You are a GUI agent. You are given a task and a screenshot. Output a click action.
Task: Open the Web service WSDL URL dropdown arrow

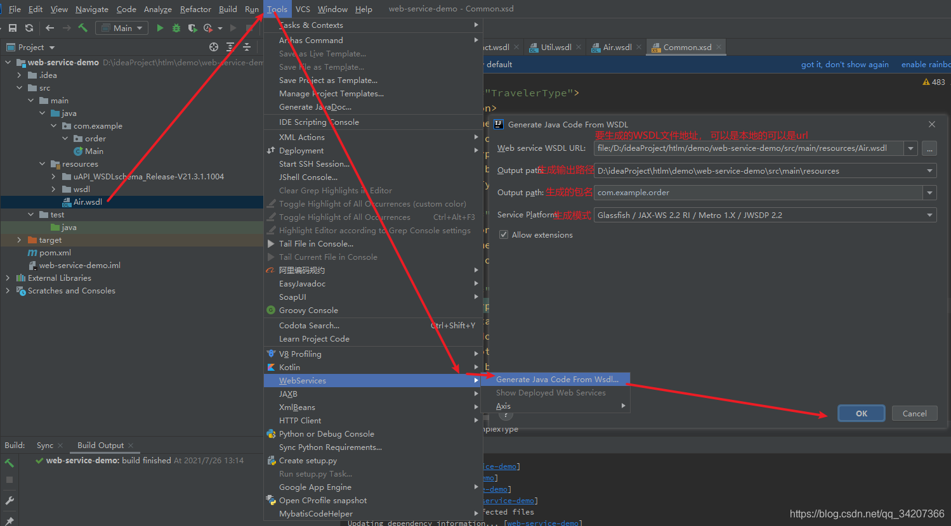click(912, 148)
